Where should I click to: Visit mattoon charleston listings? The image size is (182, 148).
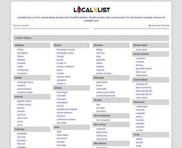pyautogui.click(x=65, y=67)
